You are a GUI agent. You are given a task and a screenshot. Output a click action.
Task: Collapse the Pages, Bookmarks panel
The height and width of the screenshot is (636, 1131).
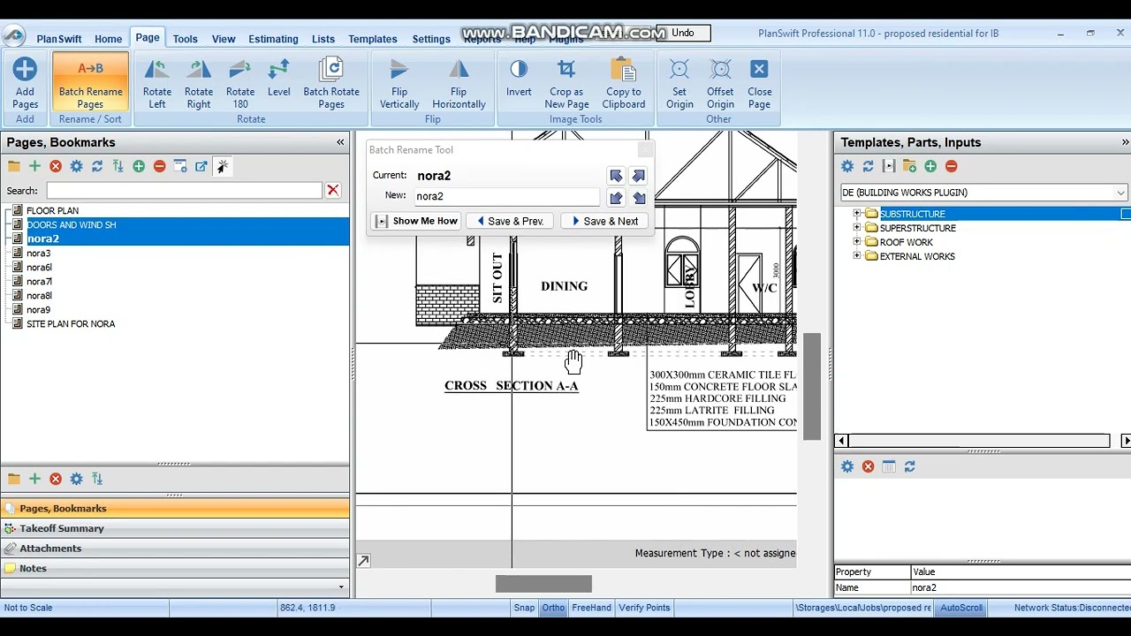pyautogui.click(x=340, y=142)
